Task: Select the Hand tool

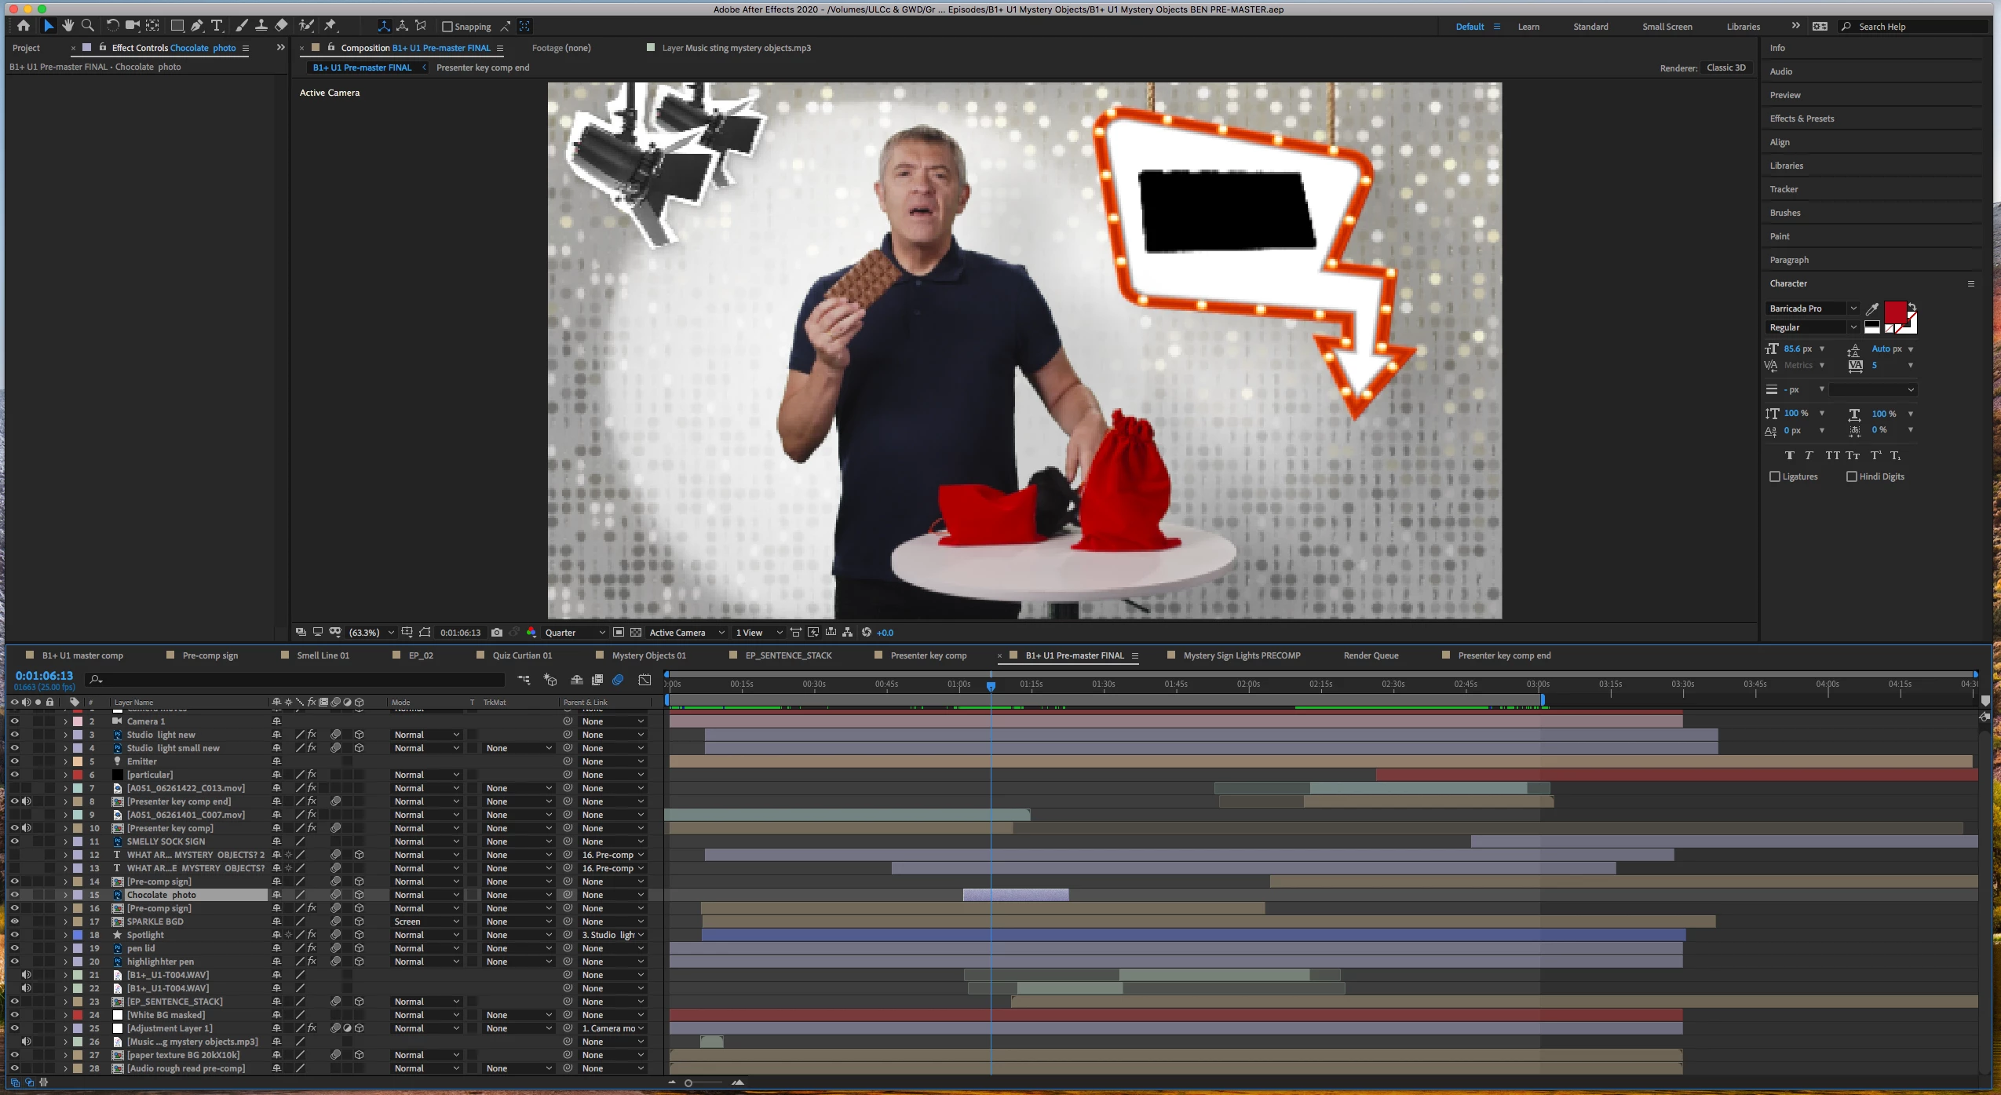Action: [x=68, y=26]
